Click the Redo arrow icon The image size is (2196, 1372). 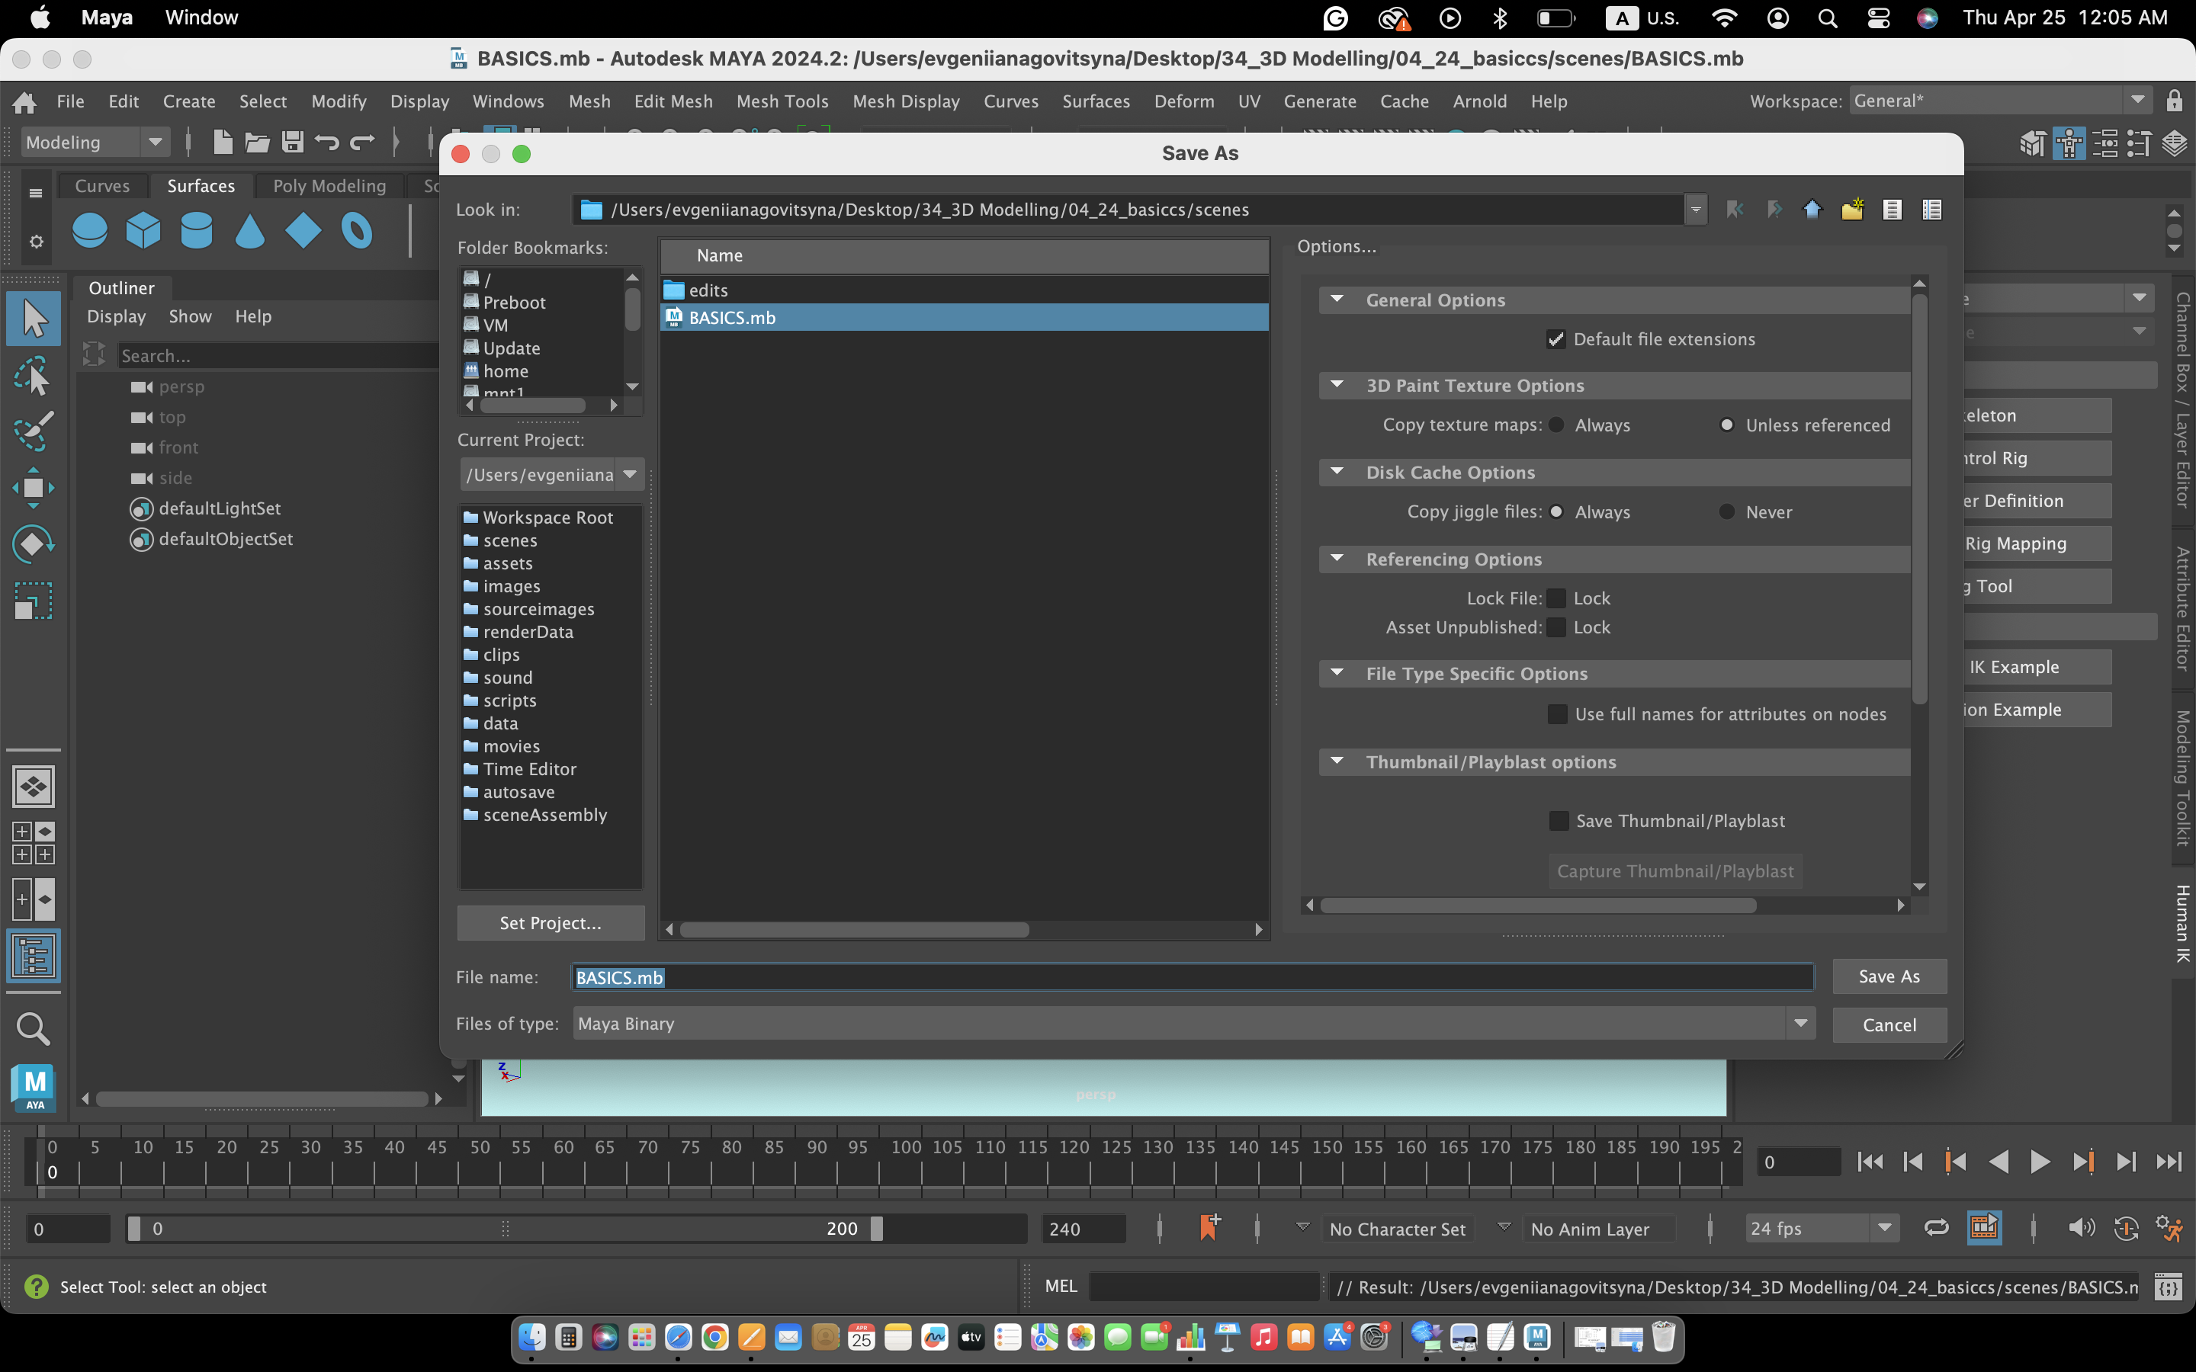pos(362,142)
